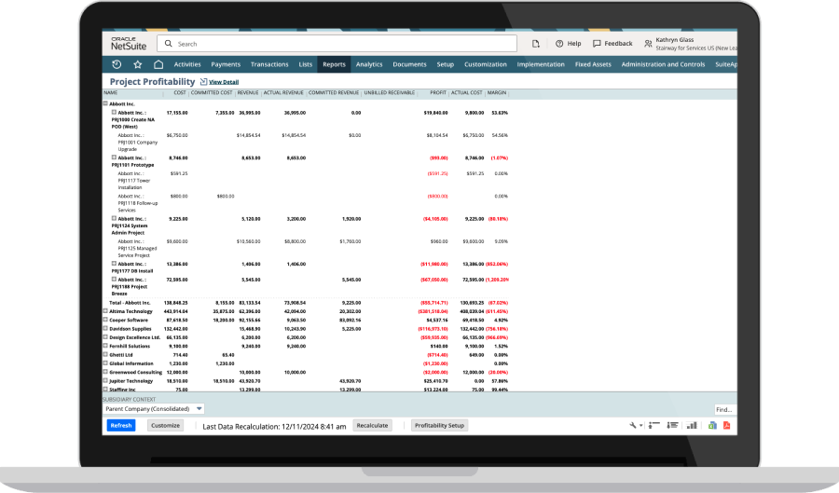Expand the Global Information group

[105, 363]
